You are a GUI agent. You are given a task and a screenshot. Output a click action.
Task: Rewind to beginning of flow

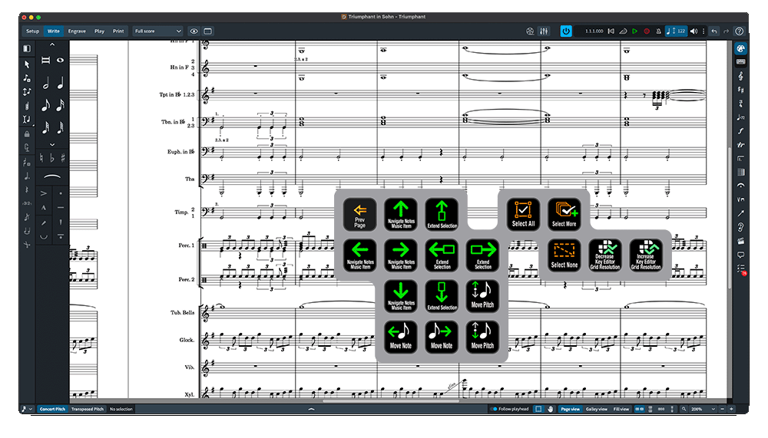(611, 31)
